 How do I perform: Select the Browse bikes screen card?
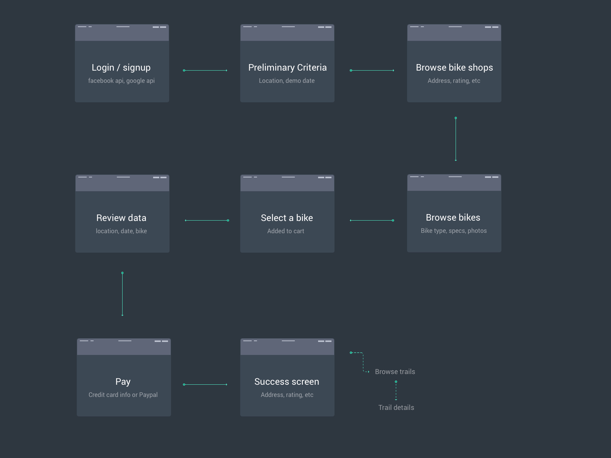tap(454, 213)
